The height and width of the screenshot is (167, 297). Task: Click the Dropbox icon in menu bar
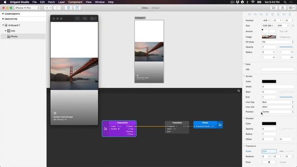tap(238, 2)
